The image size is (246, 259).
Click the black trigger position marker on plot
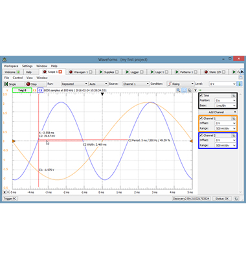[102, 94]
